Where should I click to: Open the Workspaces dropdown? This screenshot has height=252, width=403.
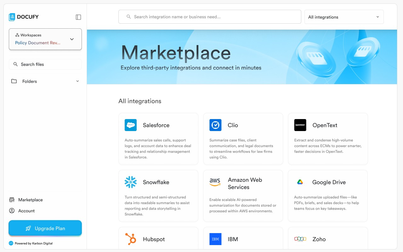[x=45, y=39]
